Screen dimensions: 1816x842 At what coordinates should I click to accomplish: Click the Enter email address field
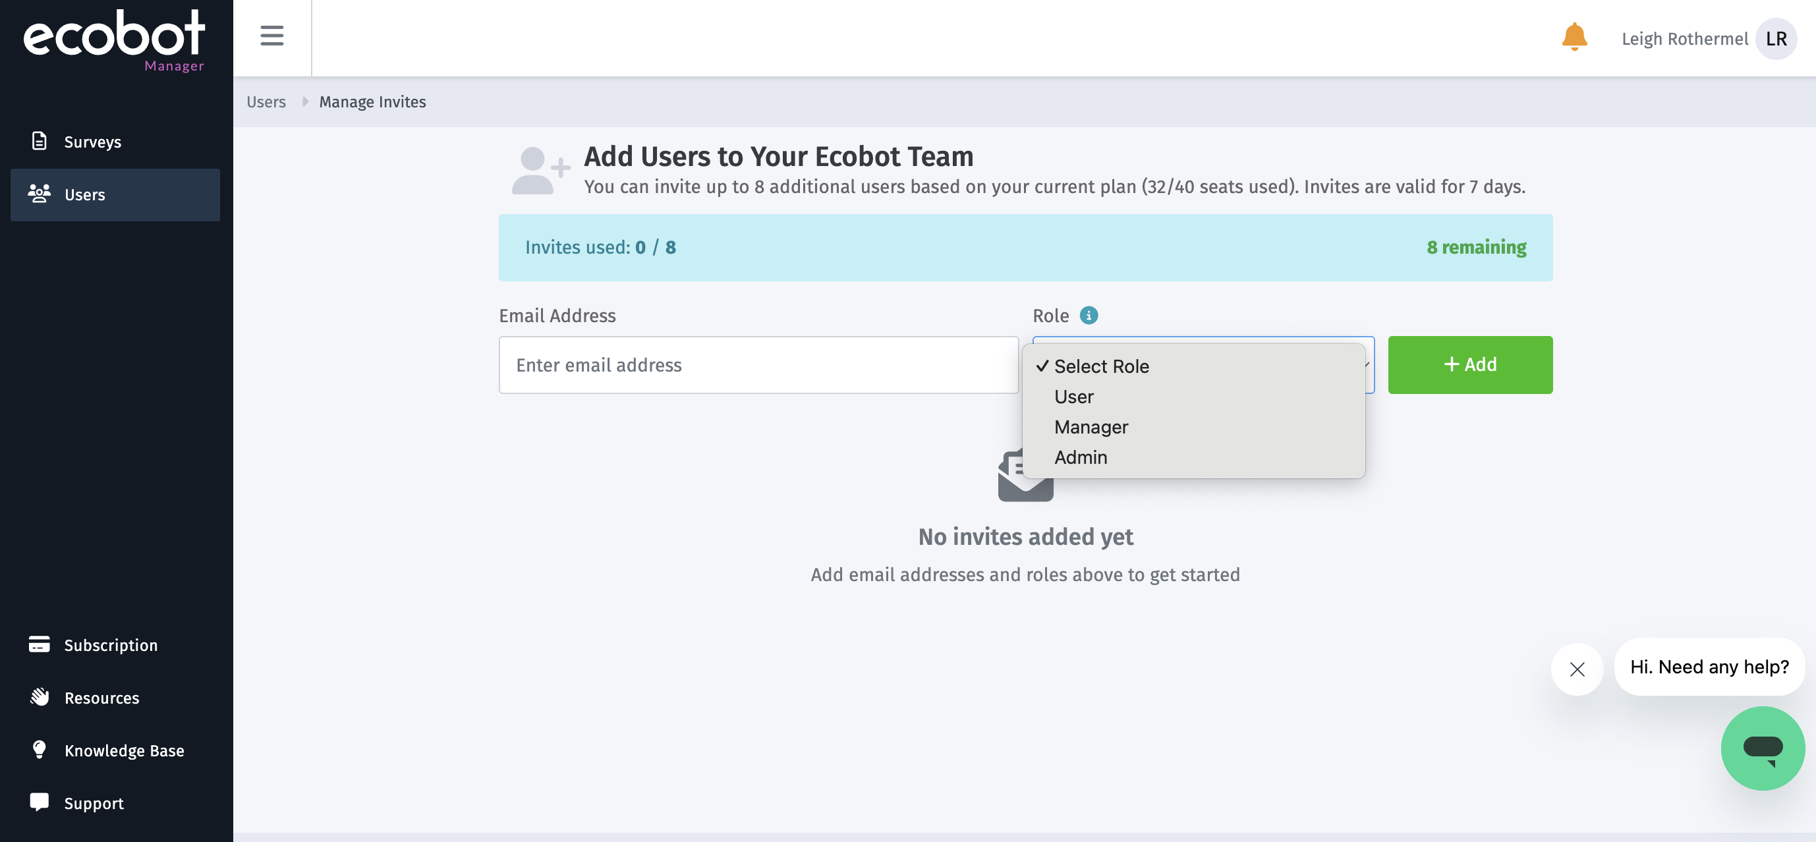[x=758, y=365]
